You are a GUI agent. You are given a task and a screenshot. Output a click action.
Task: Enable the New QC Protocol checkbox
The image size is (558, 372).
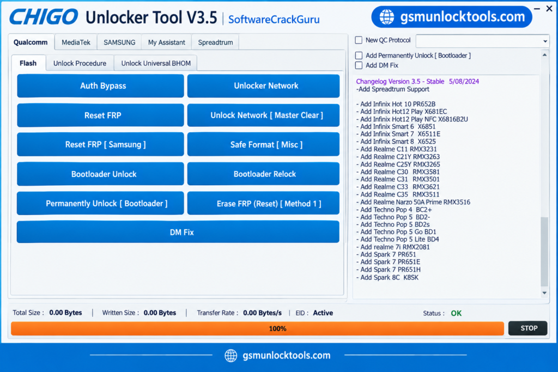coord(359,40)
